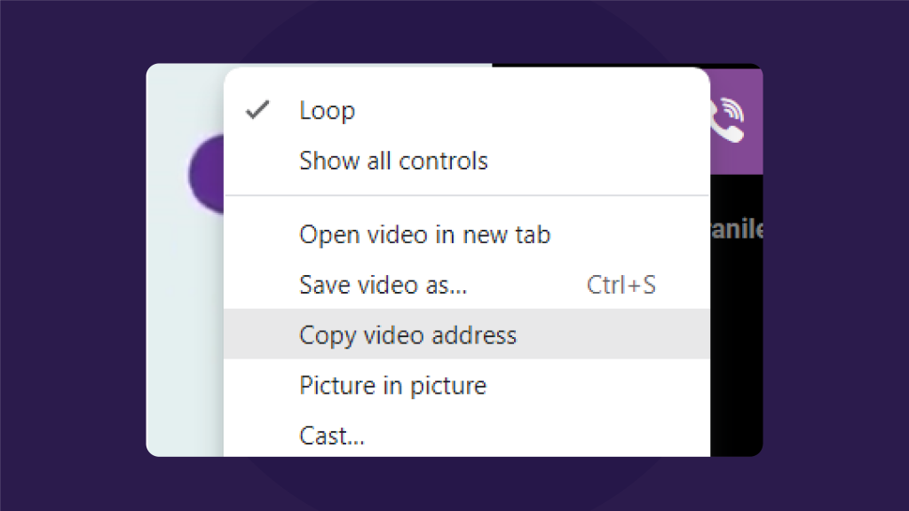Enable Show all controls
The width and height of the screenshot is (909, 511).
pyautogui.click(x=393, y=161)
